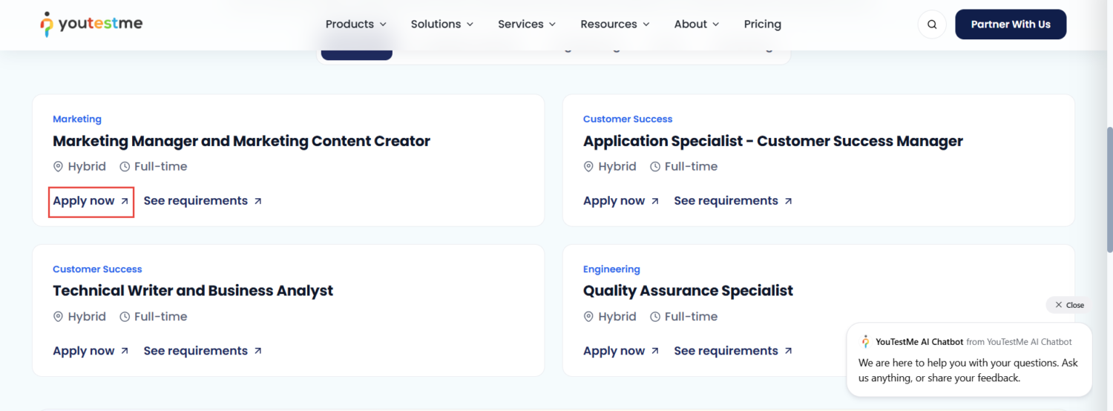Click the Quality Assurance Specialist title
1113x411 pixels.
tap(688, 291)
